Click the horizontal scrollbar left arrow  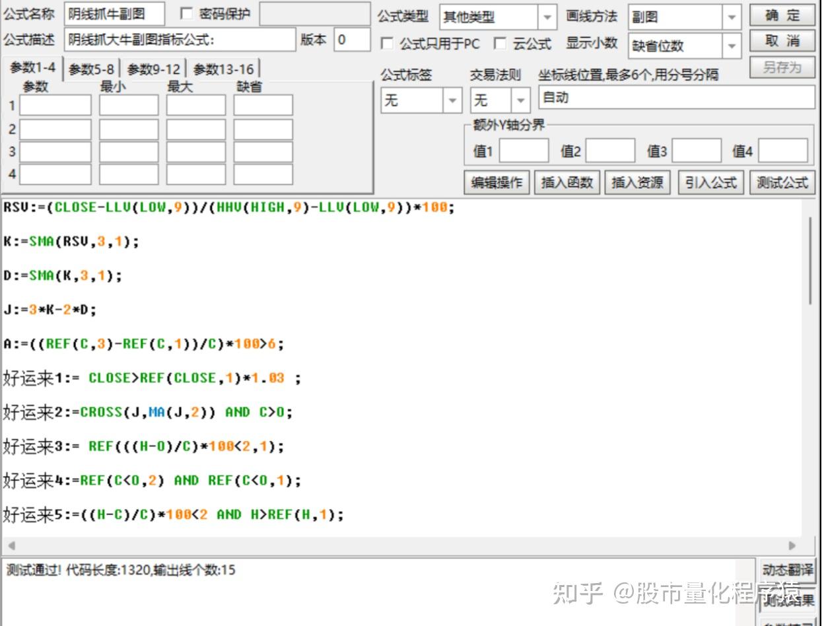11,545
